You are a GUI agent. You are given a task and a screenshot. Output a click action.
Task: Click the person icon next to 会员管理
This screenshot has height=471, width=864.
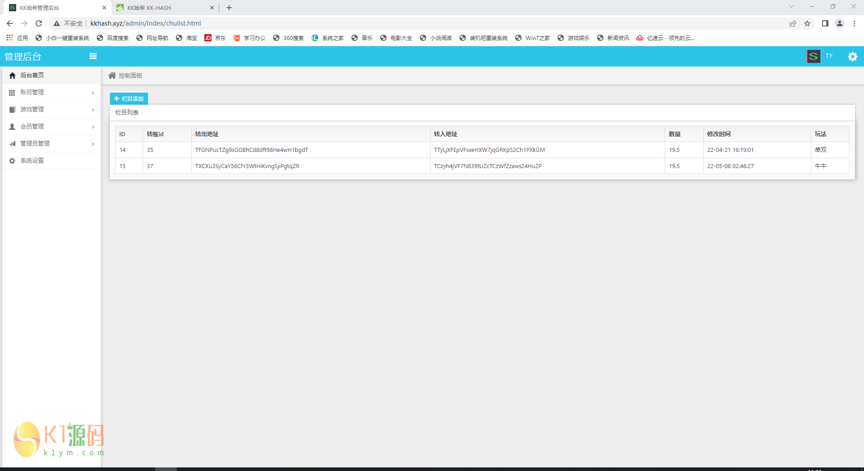coord(12,127)
